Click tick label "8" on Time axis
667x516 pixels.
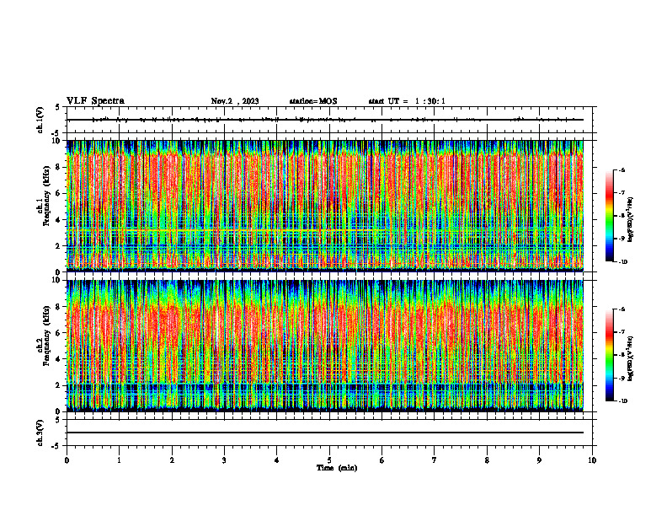click(x=487, y=460)
